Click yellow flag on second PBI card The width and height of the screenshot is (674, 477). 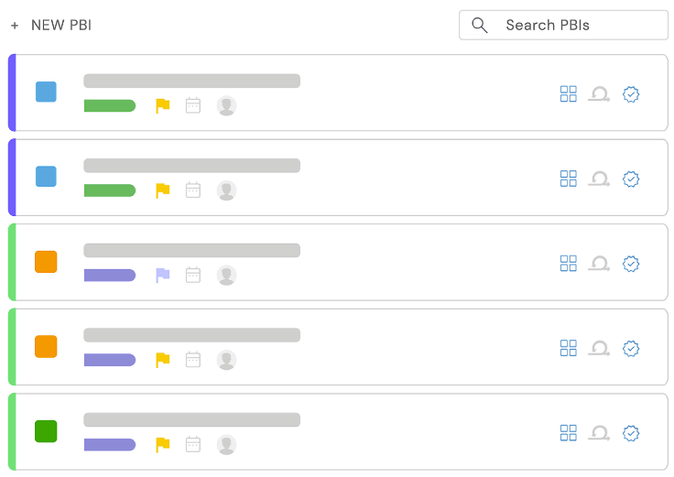(x=162, y=190)
